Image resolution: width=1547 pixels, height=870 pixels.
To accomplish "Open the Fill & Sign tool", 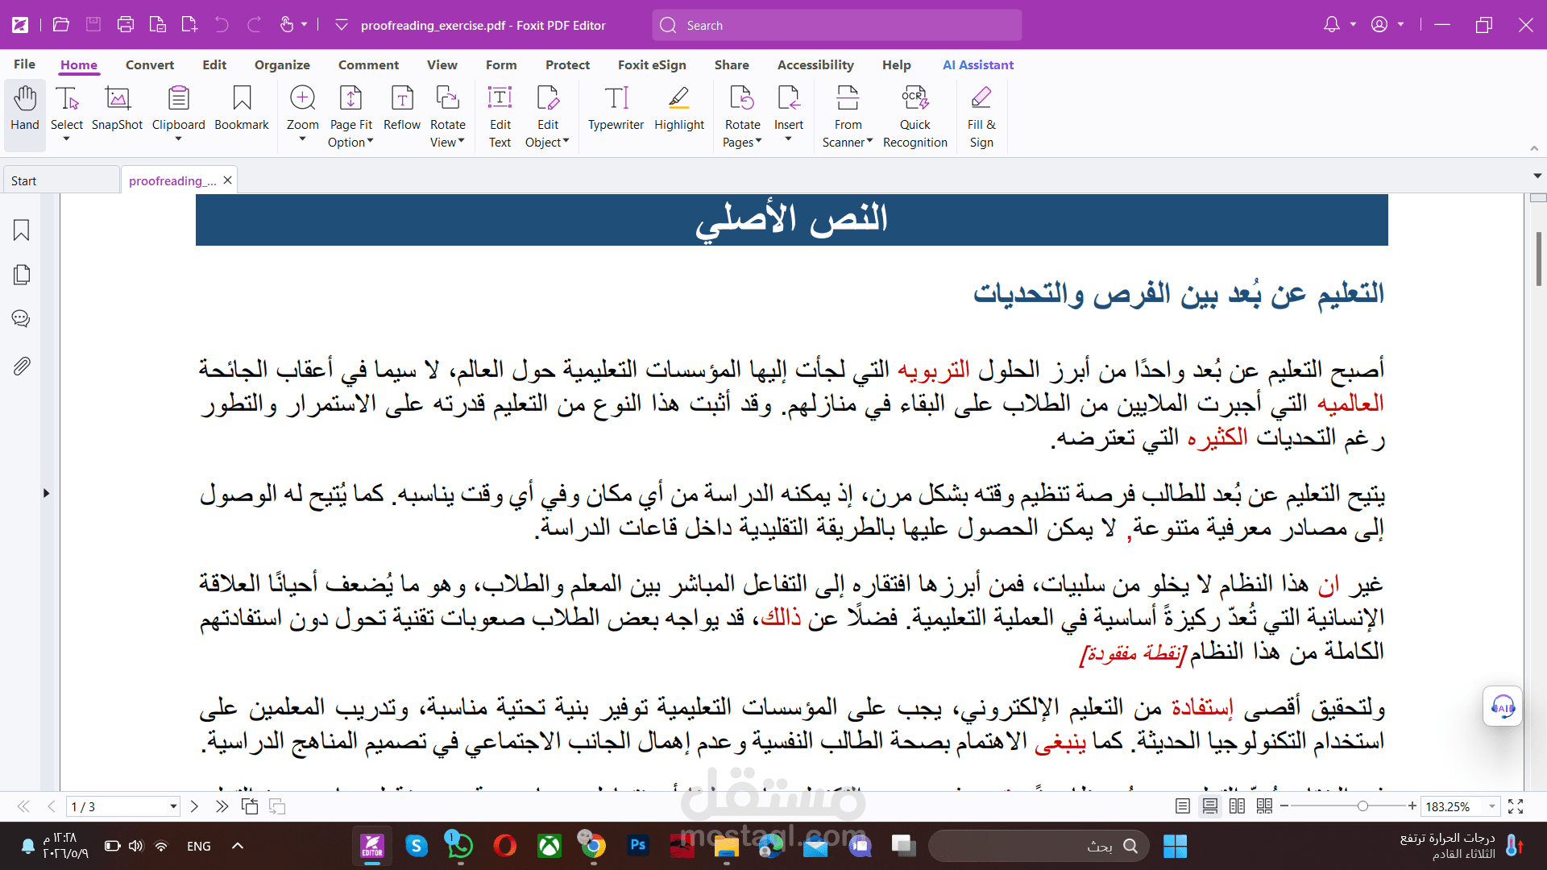I will pyautogui.click(x=981, y=117).
